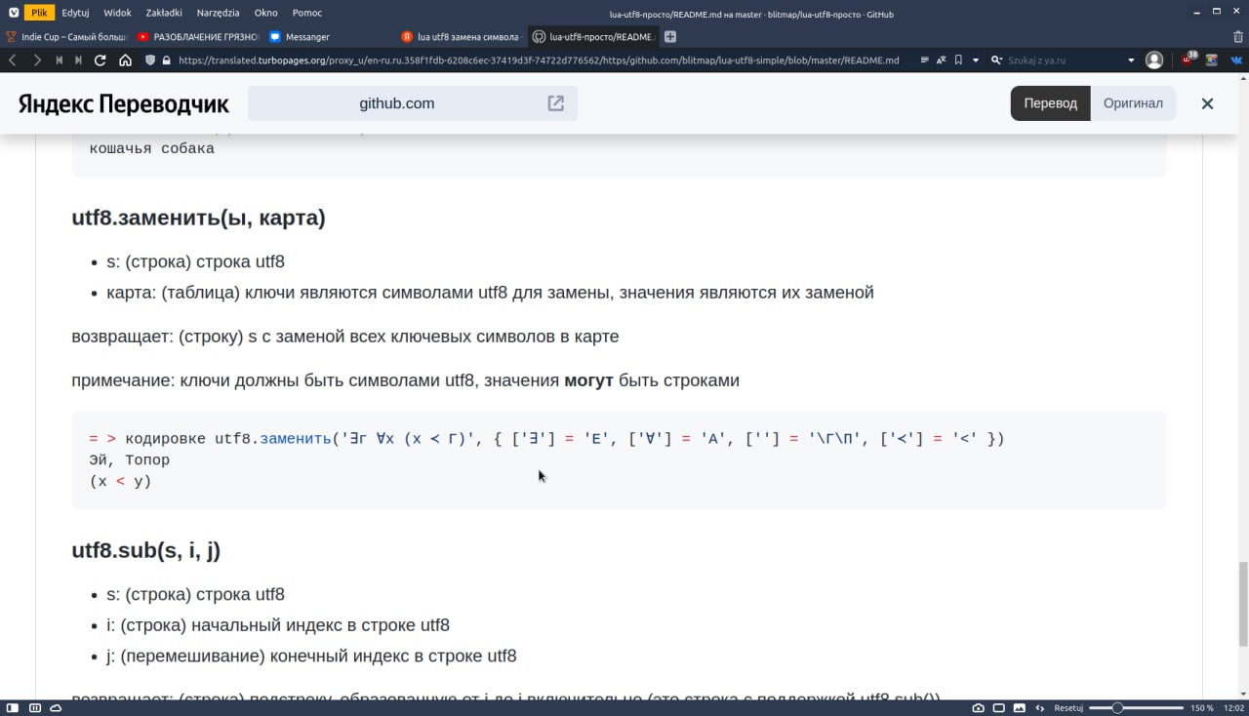Reload the page with toolbar refresh icon

pos(100,60)
